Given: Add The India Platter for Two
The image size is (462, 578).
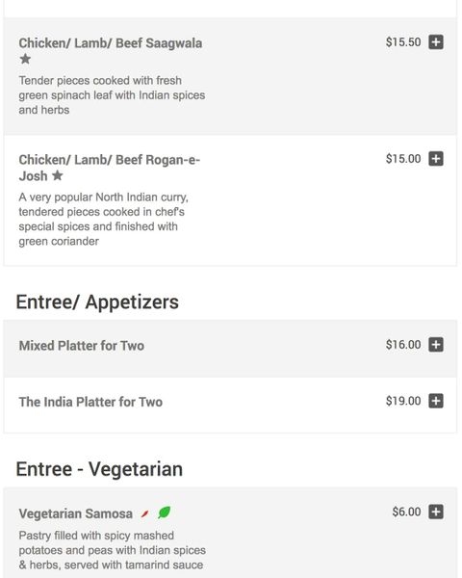Looking at the screenshot, I should point(435,401).
